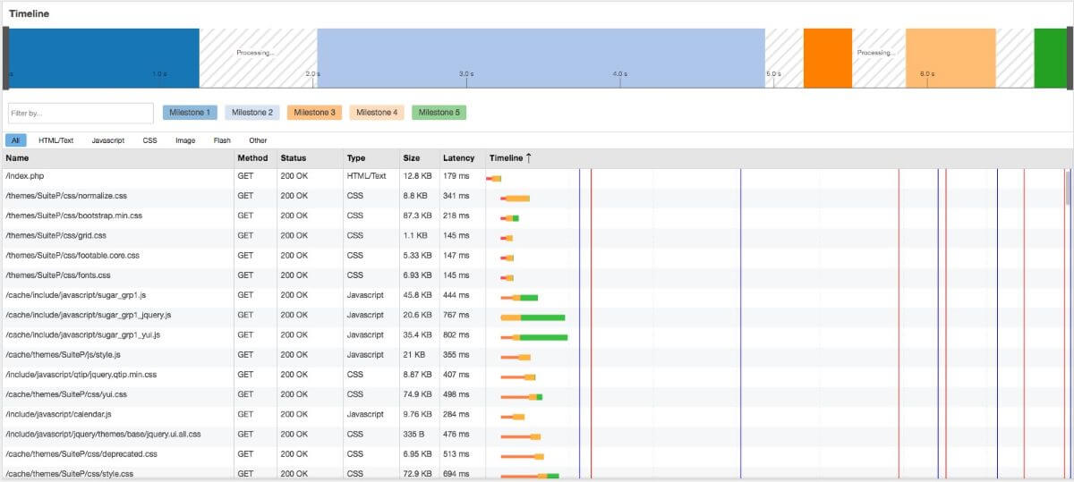Select the Other filter tab
The height and width of the screenshot is (482, 1074).
click(258, 140)
